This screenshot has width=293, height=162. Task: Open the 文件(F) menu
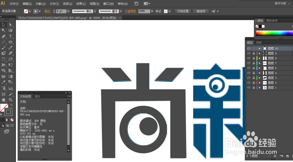14,4
